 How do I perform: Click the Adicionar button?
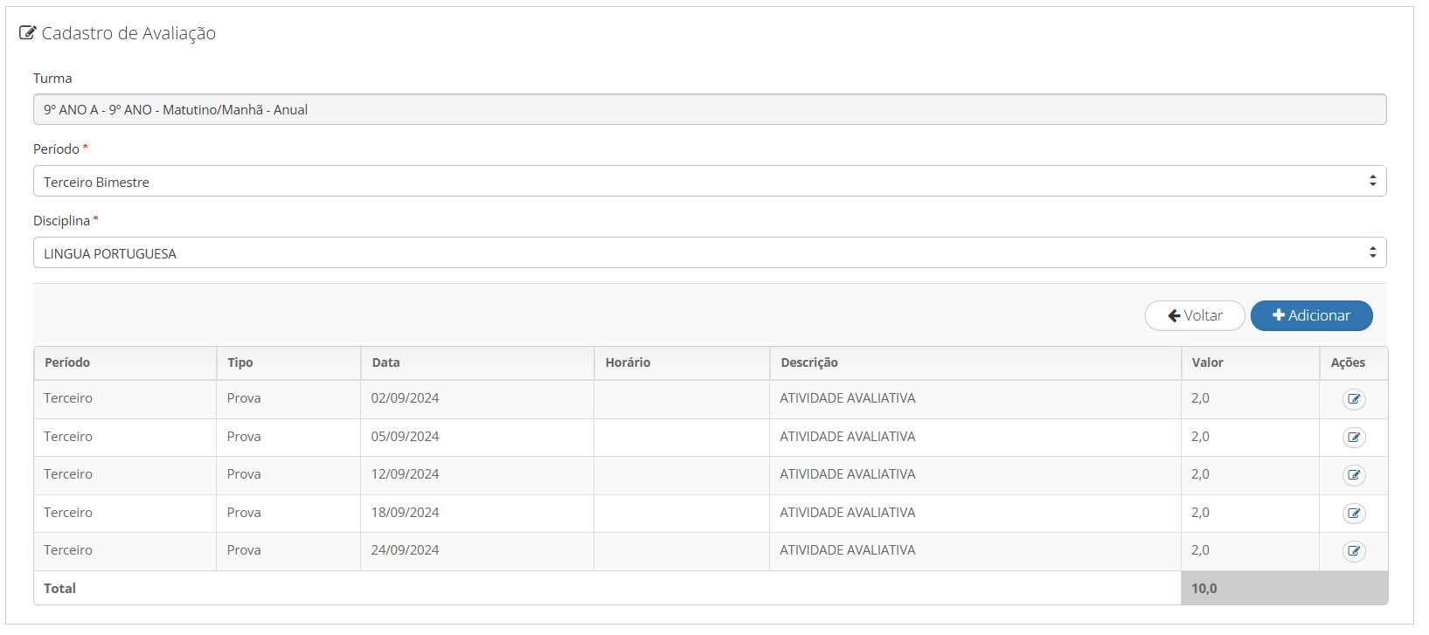point(1311,315)
